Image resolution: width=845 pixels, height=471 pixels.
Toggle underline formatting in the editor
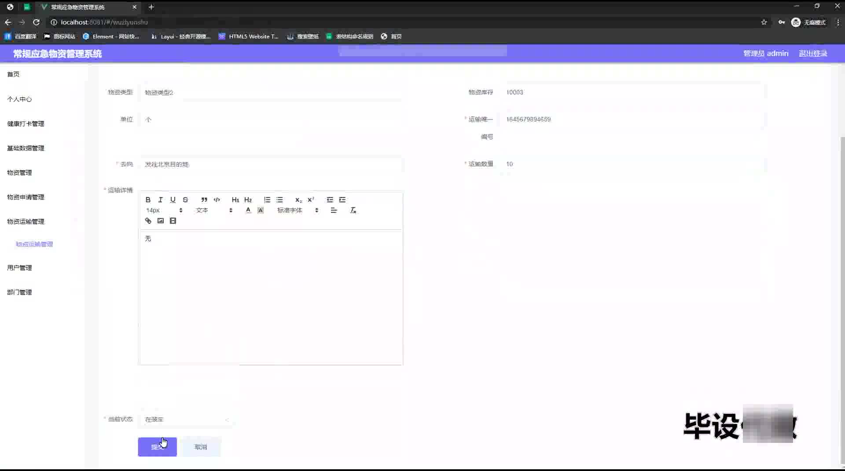click(x=173, y=199)
